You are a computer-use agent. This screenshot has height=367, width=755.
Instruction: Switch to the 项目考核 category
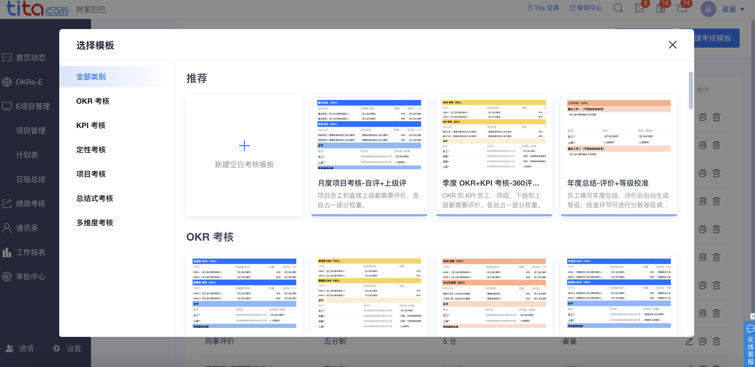[x=91, y=174]
